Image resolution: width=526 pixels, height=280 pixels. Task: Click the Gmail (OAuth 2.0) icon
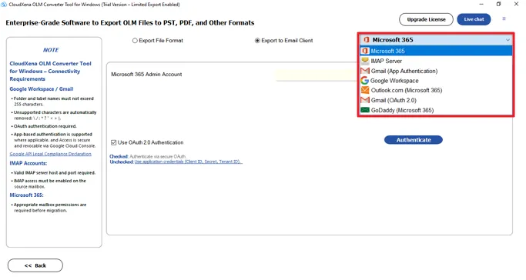[x=365, y=100]
